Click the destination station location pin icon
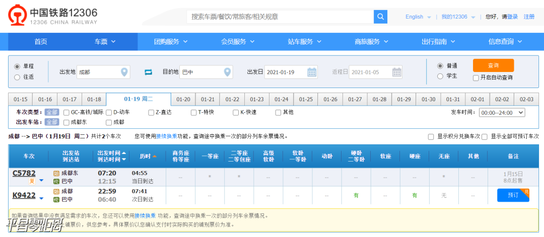The width and height of the screenshot is (544, 237). coord(227,72)
